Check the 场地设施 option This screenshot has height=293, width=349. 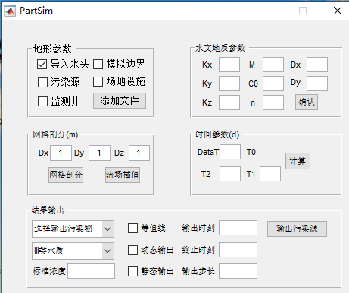tap(98, 82)
